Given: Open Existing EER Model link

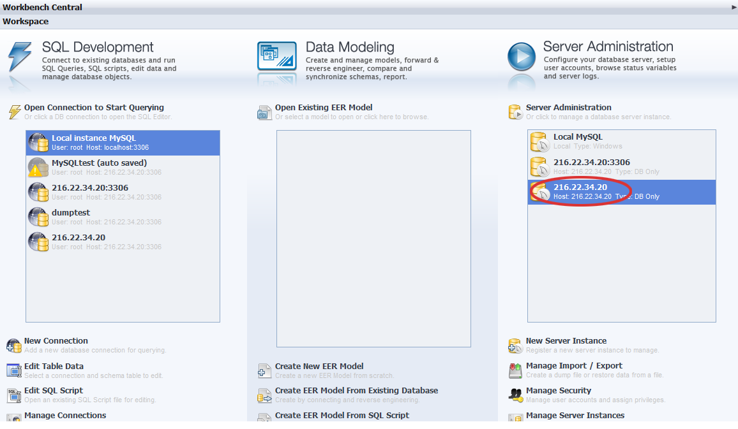Looking at the screenshot, I should [324, 108].
